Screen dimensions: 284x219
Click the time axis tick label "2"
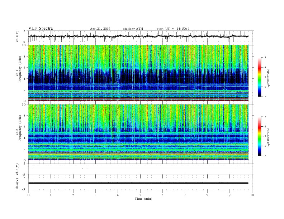(73, 195)
